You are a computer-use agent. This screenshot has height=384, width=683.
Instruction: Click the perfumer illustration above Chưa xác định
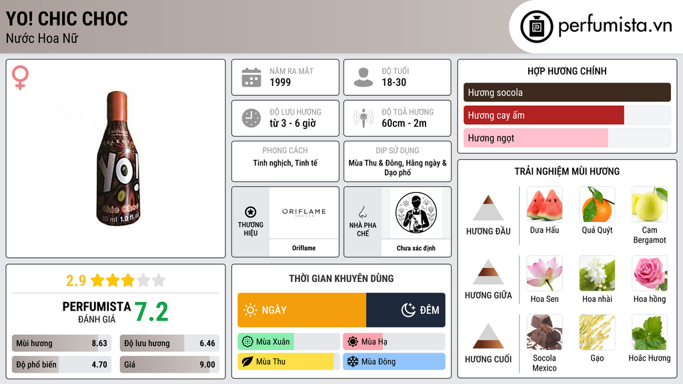coord(416,213)
